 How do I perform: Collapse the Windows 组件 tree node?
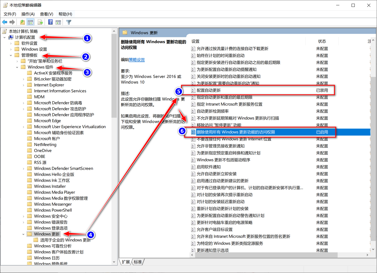coord(17,67)
